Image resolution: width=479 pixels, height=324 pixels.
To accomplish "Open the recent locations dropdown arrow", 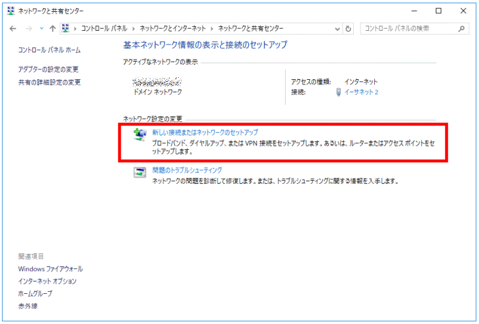I will pyautogui.click(x=41, y=29).
